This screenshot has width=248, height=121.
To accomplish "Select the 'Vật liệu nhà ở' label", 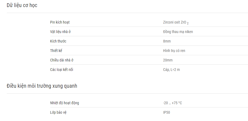I will (x=60, y=32).
